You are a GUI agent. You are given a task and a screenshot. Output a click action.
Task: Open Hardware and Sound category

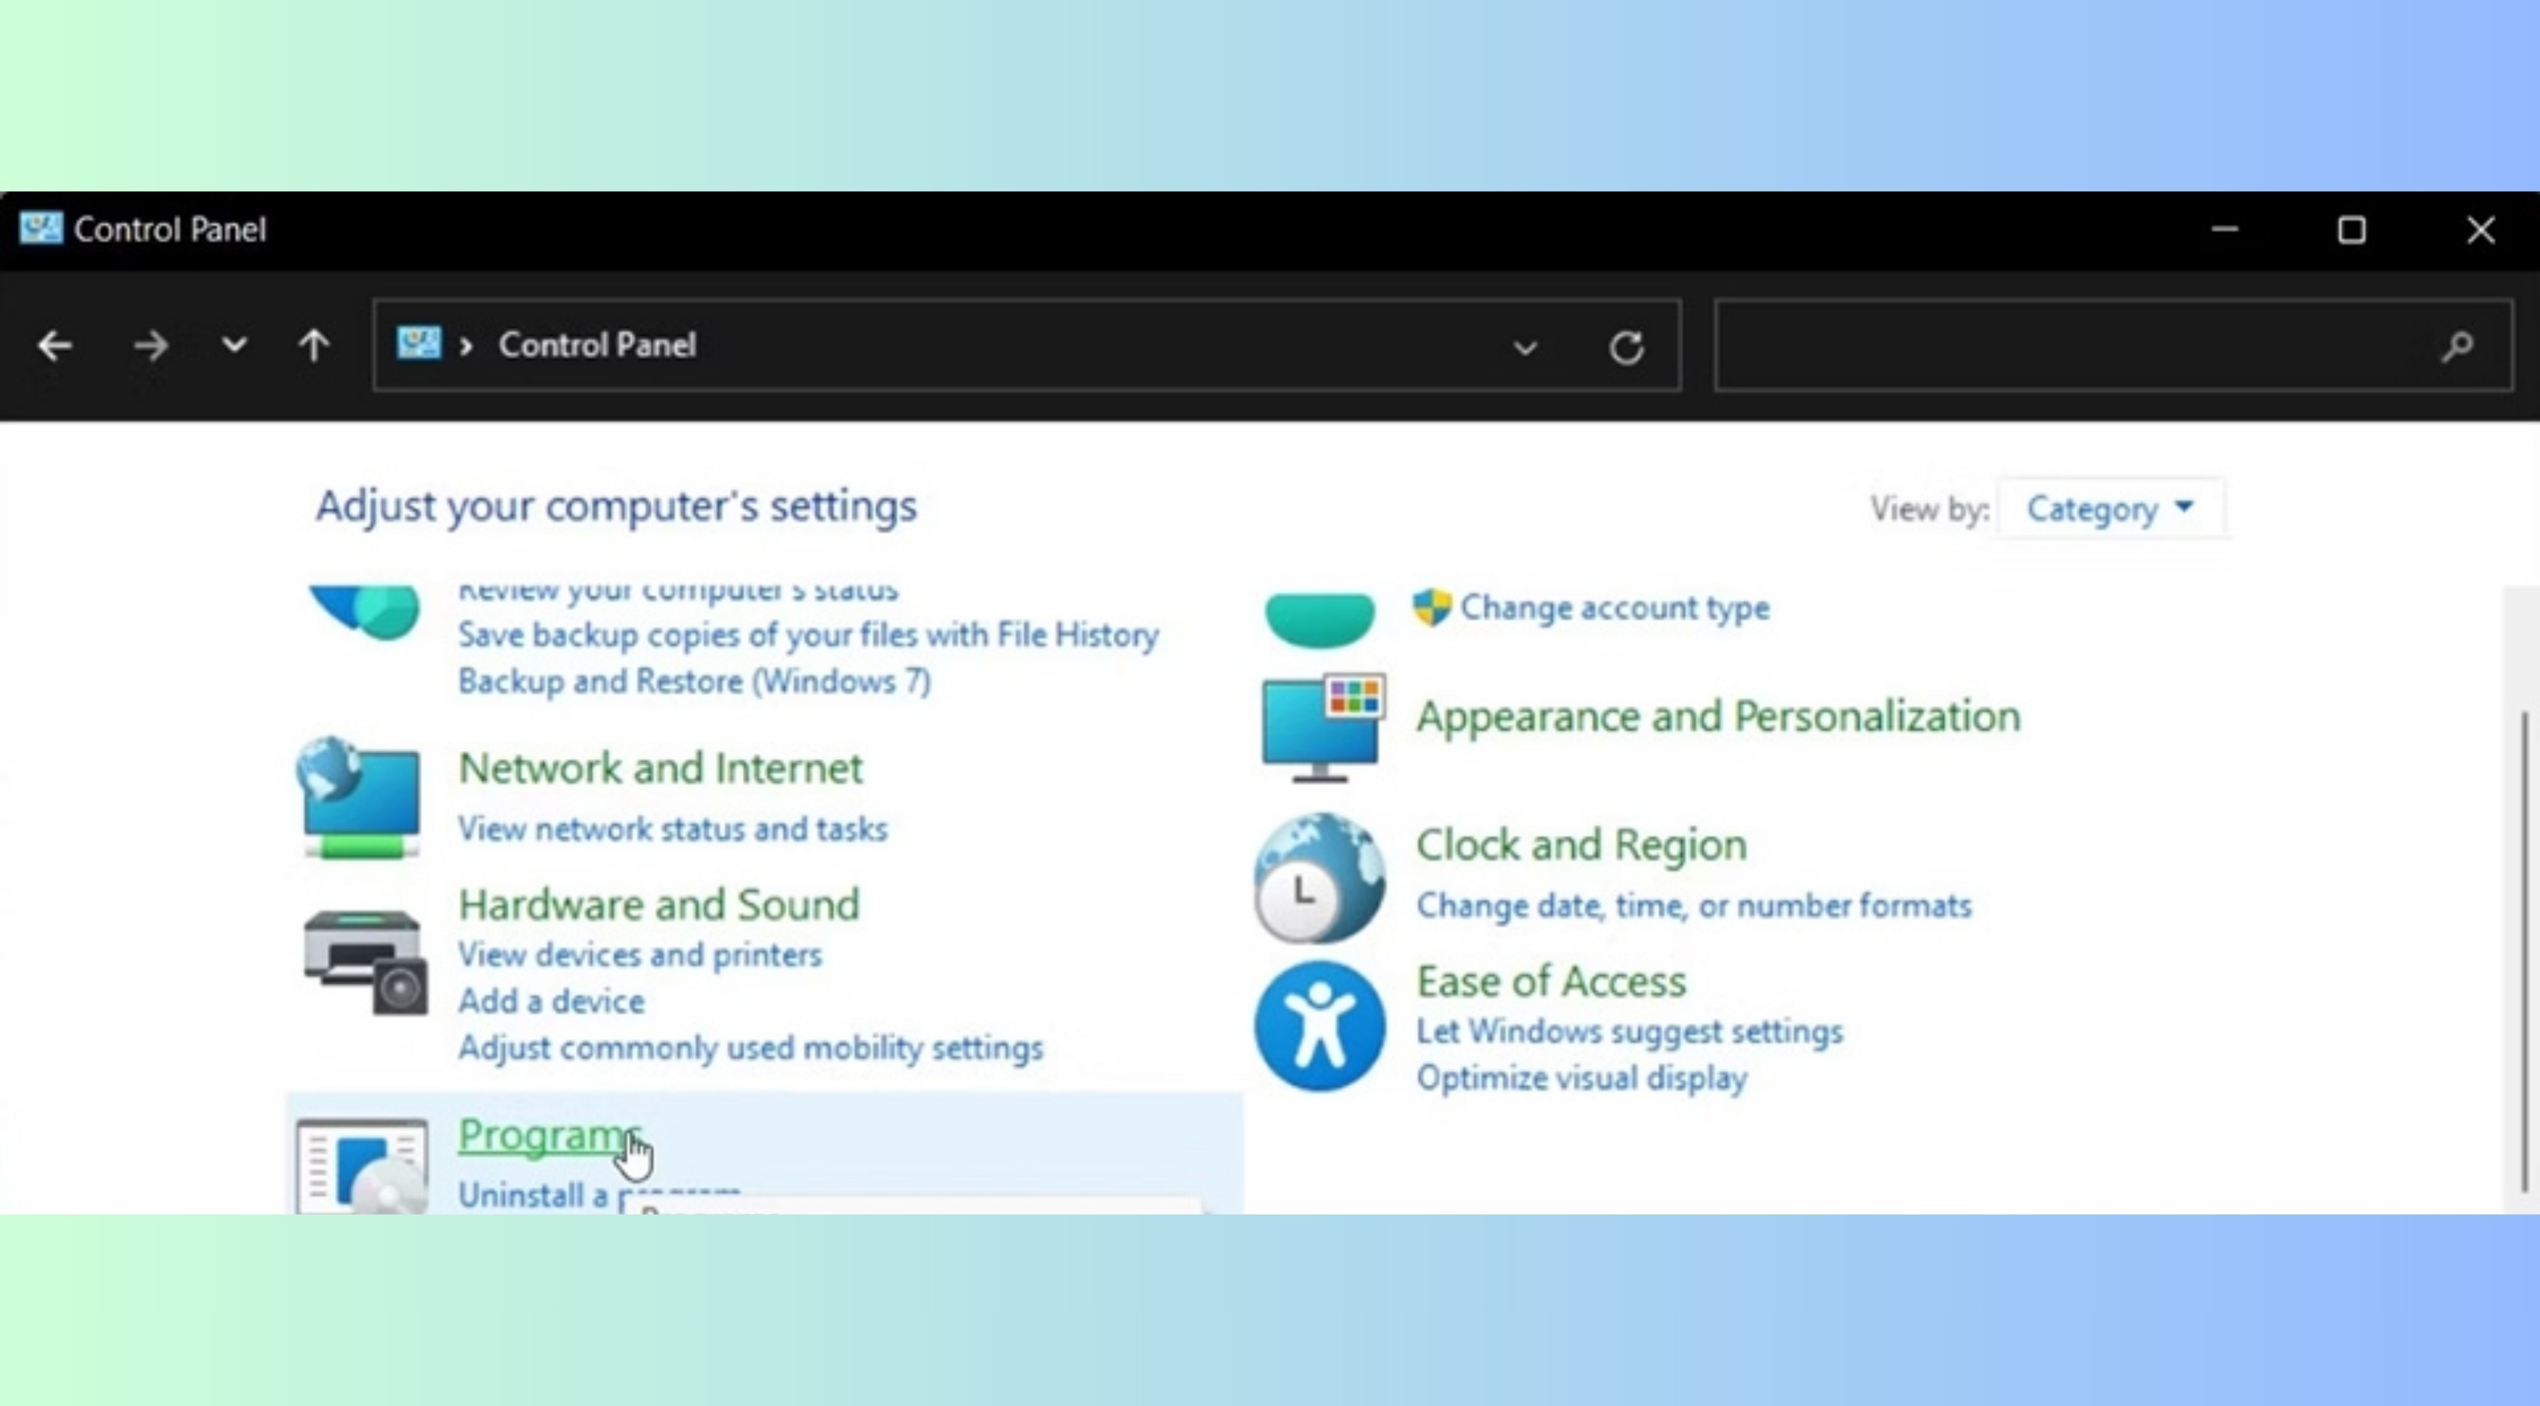[x=658, y=904]
